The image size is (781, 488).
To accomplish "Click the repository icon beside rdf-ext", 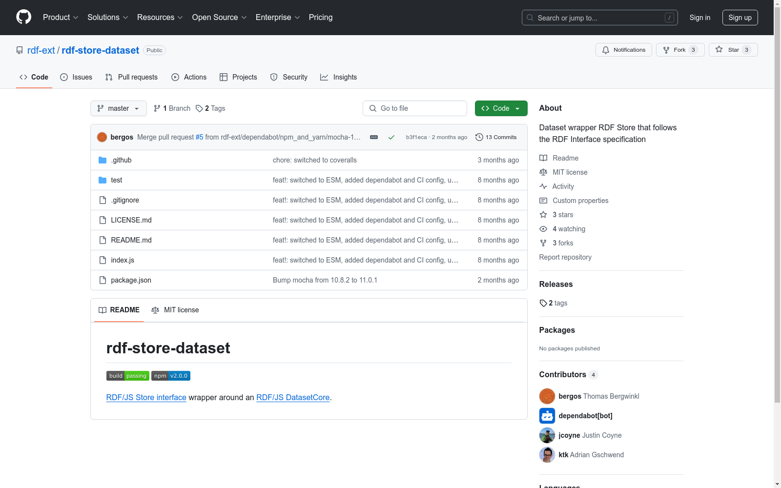I will click(x=20, y=50).
